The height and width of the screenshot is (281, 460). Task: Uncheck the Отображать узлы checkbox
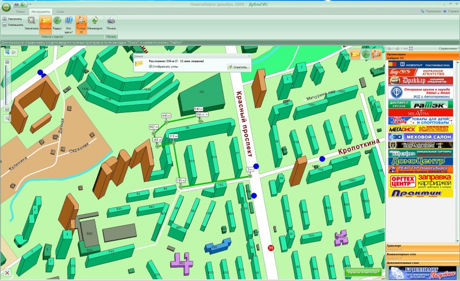click(x=151, y=66)
